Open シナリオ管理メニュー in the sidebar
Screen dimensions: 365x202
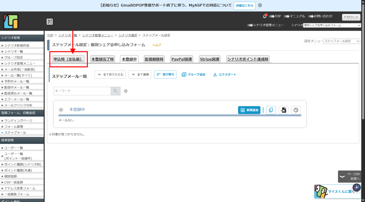20,63
